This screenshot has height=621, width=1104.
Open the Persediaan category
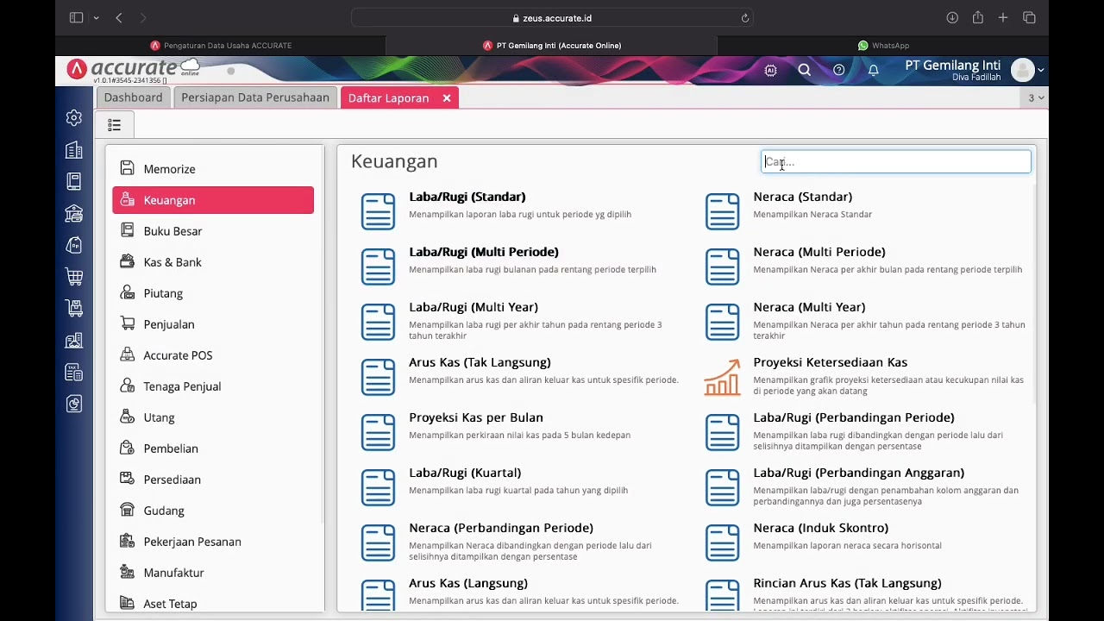tap(213, 480)
